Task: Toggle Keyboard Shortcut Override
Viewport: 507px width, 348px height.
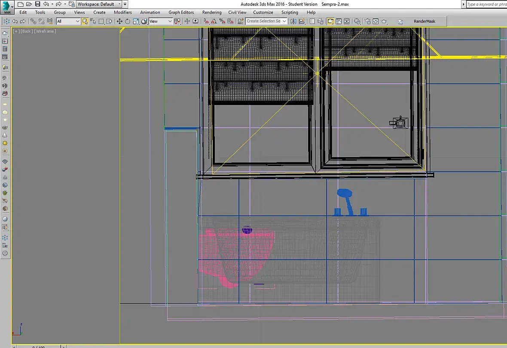Action: 195,21
